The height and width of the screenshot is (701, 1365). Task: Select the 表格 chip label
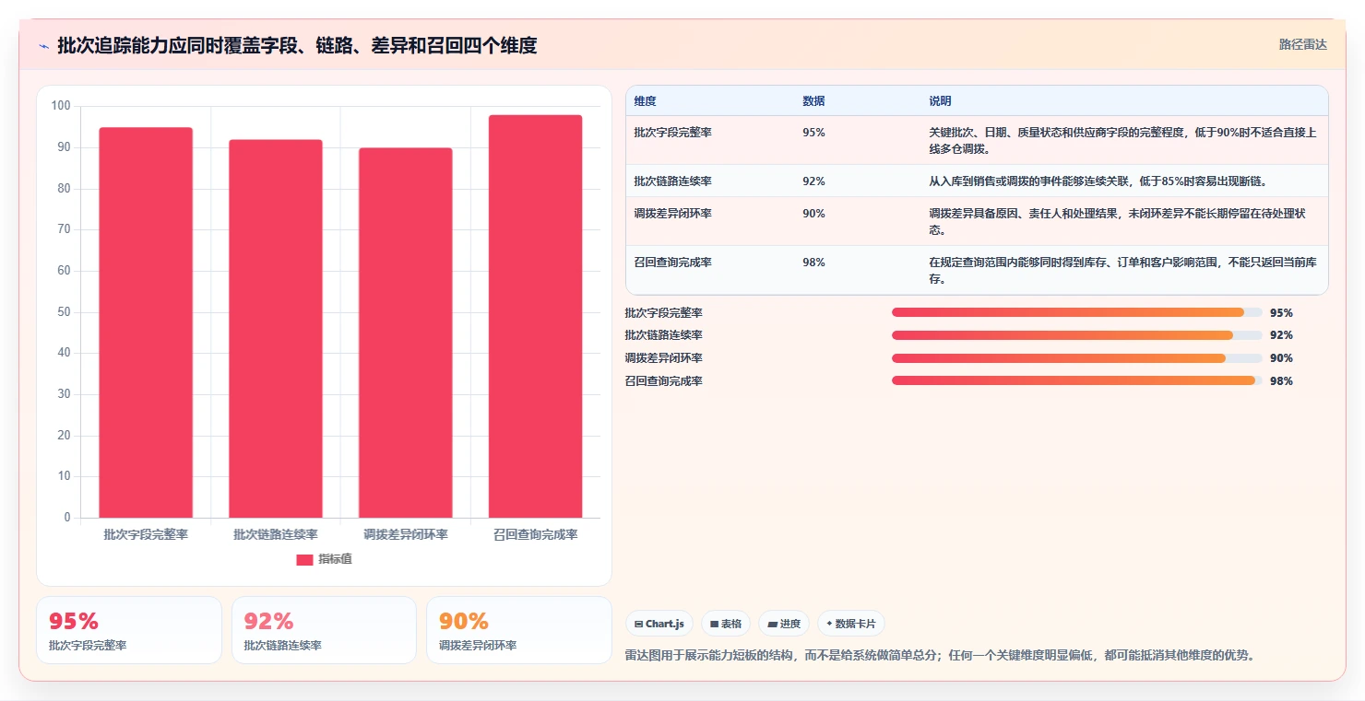pyautogui.click(x=731, y=625)
